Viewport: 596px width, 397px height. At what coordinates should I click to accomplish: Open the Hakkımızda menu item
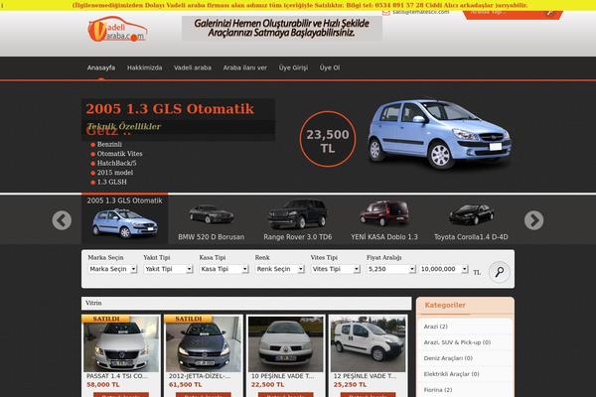tap(144, 67)
